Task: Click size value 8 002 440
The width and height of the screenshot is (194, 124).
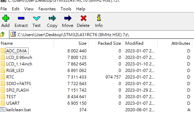Action: (x=77, y=51)
